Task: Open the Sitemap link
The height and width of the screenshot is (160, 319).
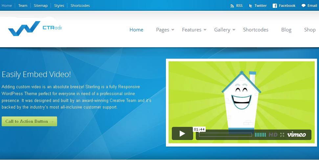Action: point(41,6)
